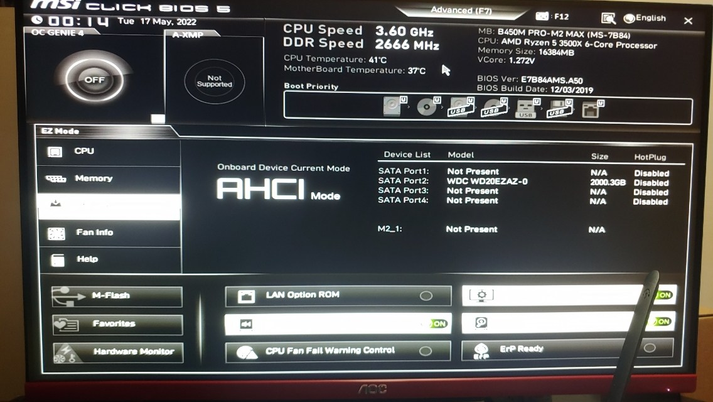Image resolution: width=713 pixels, height=402 pixels.
Task: Toggle OC Genie 4 OFF knob
Action: tap(94, 80)
